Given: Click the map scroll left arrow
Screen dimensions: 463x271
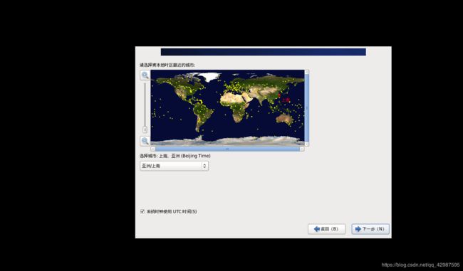Looking at the screenshot, I should (x=152, y=149).
